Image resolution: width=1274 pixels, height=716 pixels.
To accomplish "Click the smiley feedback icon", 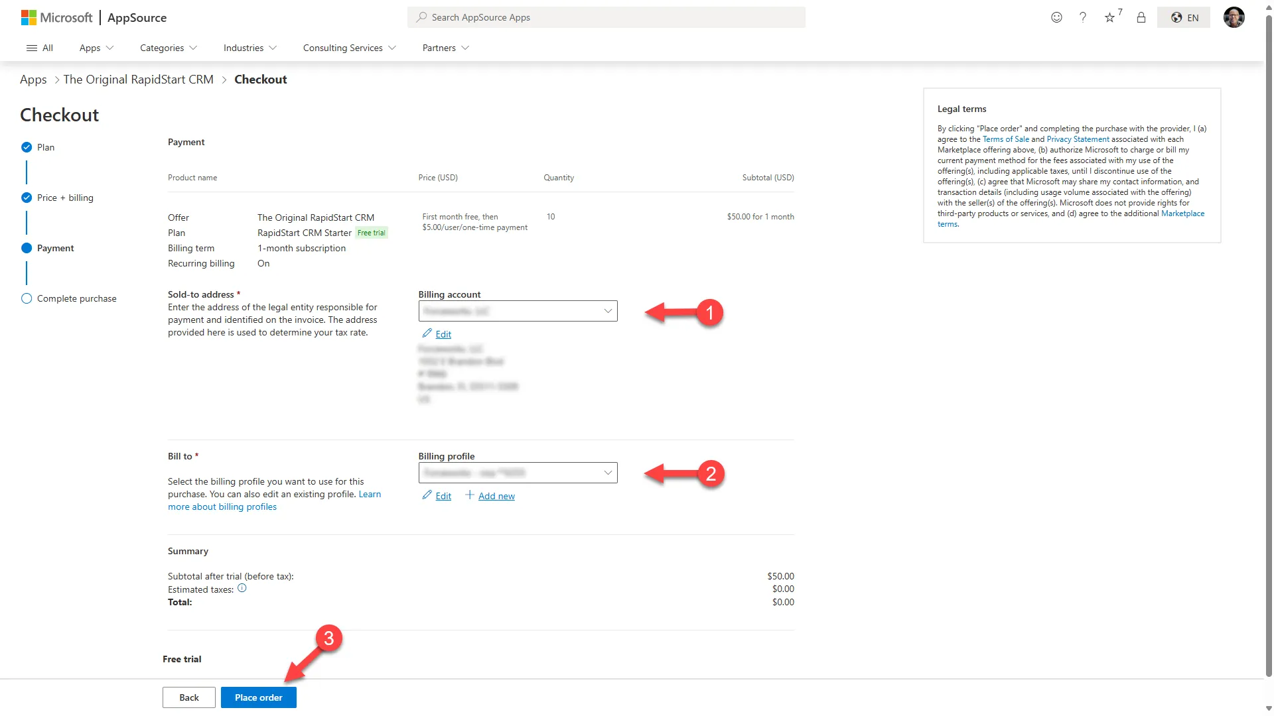I will (x=1056, y=17).
